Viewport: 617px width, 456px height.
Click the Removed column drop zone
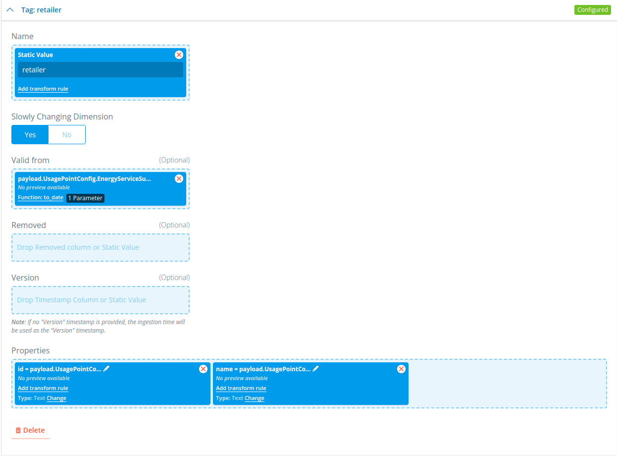pos(101,247)
